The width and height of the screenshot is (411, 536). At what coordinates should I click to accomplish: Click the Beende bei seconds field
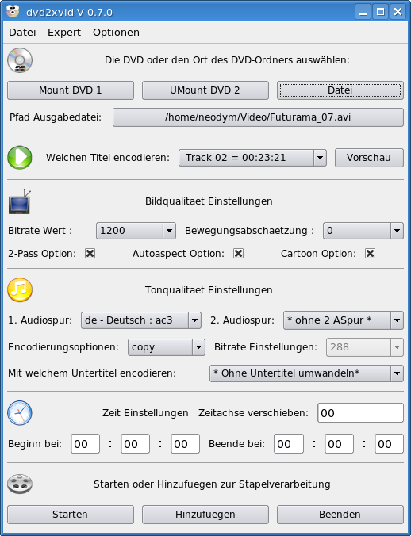tap(389, 444)
